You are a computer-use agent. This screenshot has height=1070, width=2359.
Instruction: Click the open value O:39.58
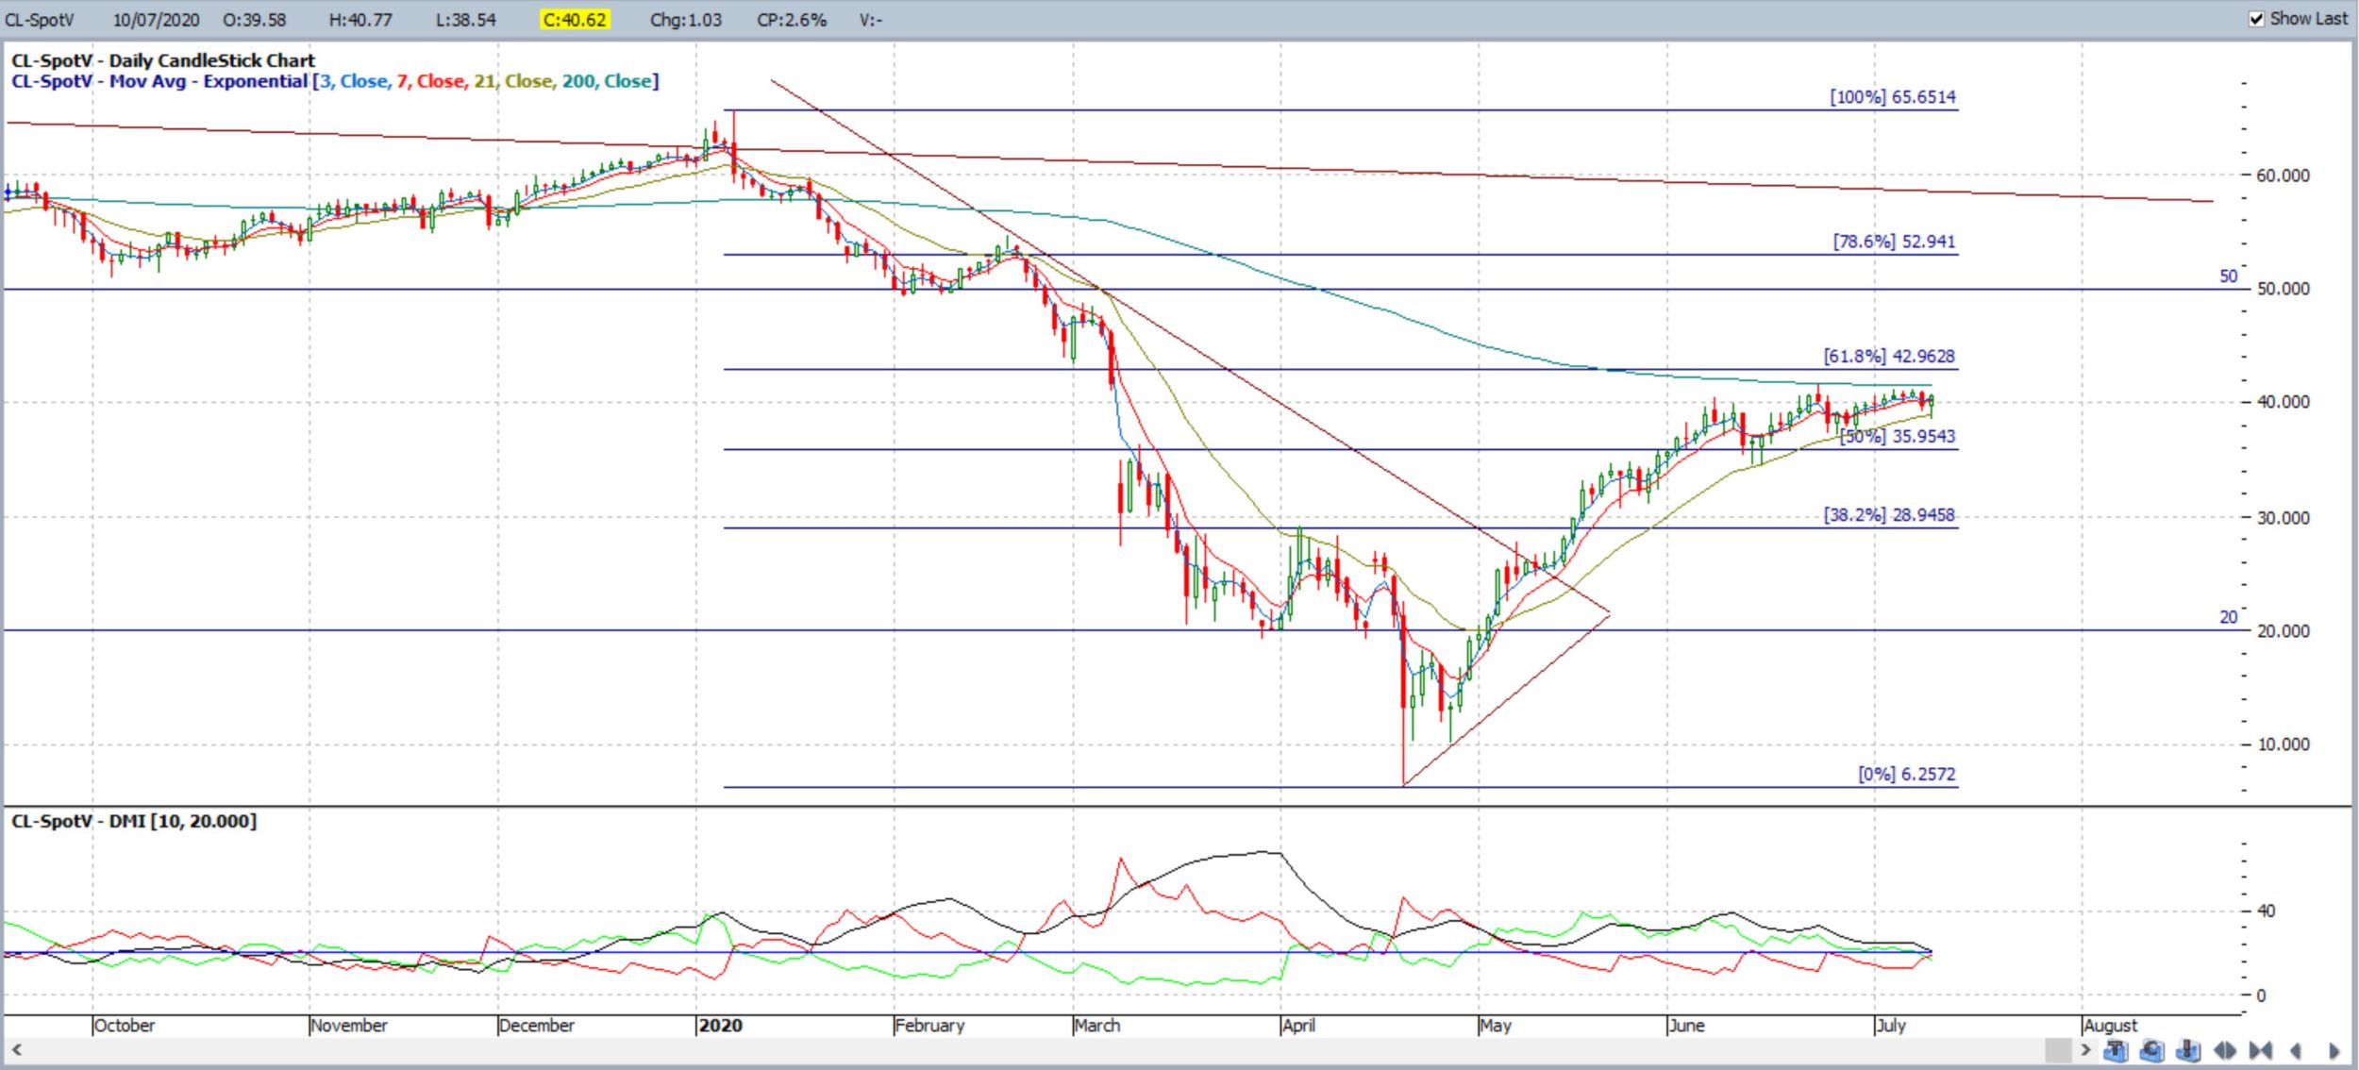click(x=255, y=20)
